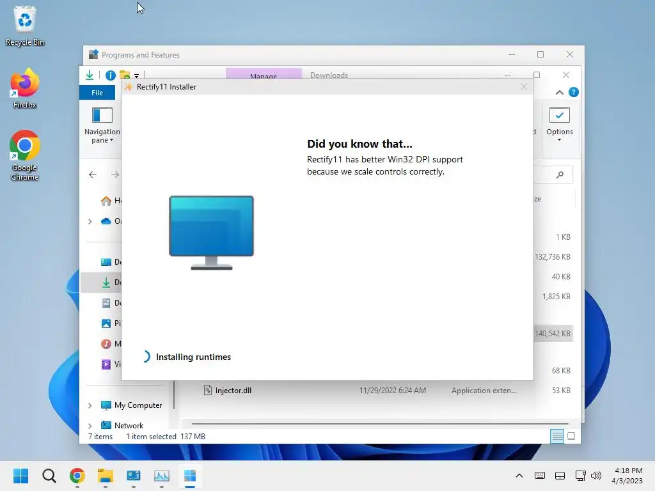The width and height of the screenshot is (655, 491).
Task: Click the green download arrow in Explorer's quick access toolbar
Action: click(90, 75)
